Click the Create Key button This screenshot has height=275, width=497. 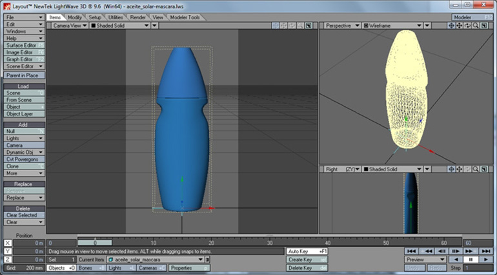coord(307,260)
